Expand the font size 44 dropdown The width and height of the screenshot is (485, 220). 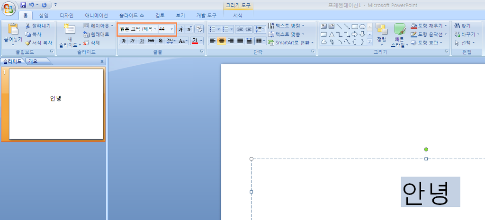pyautogui.click(x=172, y=29)
